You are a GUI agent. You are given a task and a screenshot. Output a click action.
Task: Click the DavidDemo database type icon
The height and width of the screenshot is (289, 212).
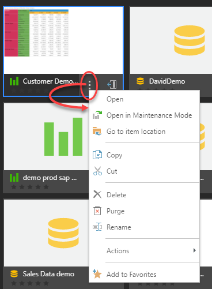pos(140,81)
